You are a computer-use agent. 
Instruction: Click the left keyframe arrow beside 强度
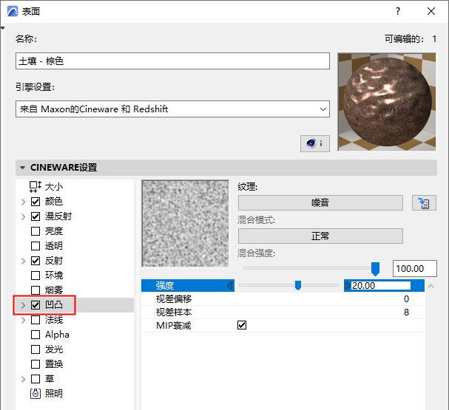pos(230,285)
